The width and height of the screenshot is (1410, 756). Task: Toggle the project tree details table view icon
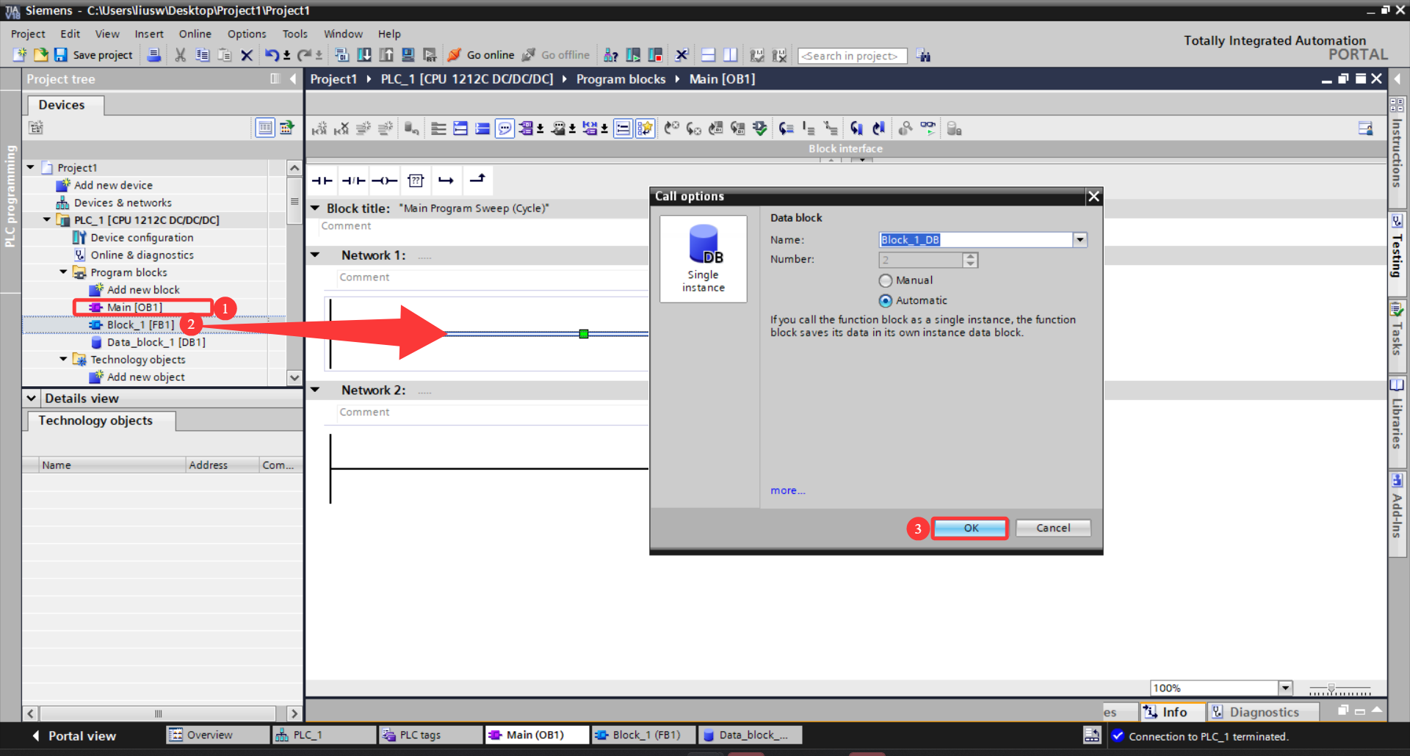point(264,128)
